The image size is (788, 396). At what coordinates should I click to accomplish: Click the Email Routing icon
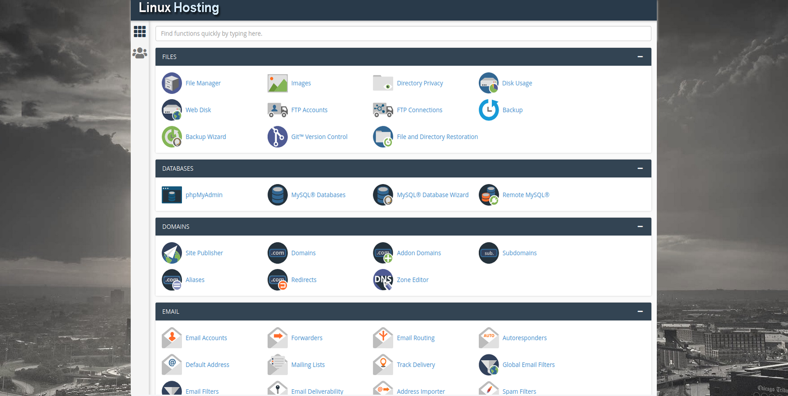click(x=383, y=338)
